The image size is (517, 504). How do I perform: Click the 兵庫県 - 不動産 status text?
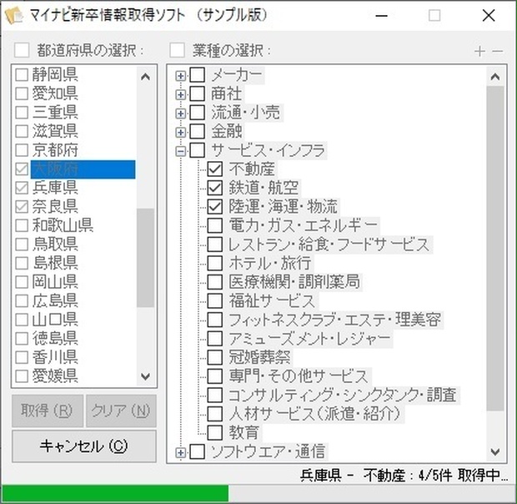tap(404, 476)
